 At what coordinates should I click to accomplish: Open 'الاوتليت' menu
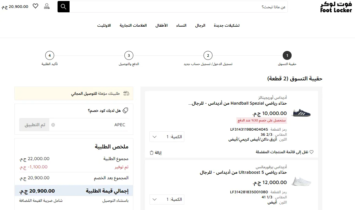[x=104, y=25]
